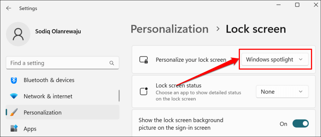Click the user profile avatar icon
This screenshot has width=321, height=137.
click(x=18, y=34)
